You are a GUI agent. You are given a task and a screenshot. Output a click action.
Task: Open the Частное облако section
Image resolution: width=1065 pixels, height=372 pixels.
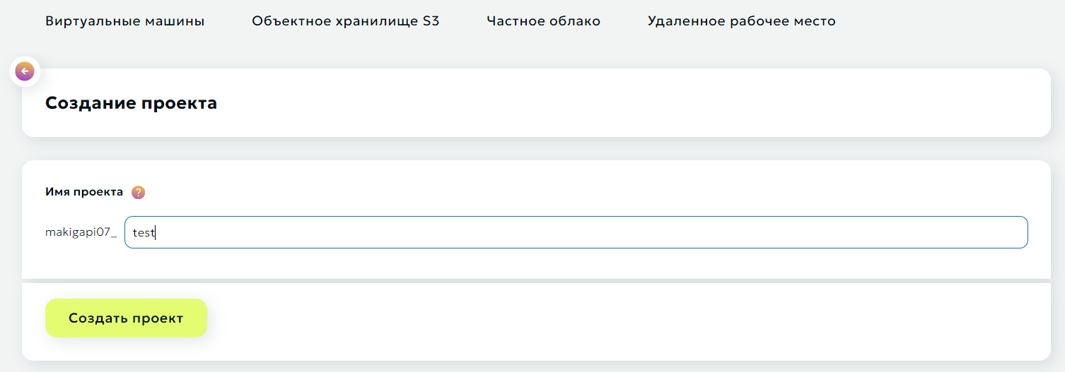(543, 21)
